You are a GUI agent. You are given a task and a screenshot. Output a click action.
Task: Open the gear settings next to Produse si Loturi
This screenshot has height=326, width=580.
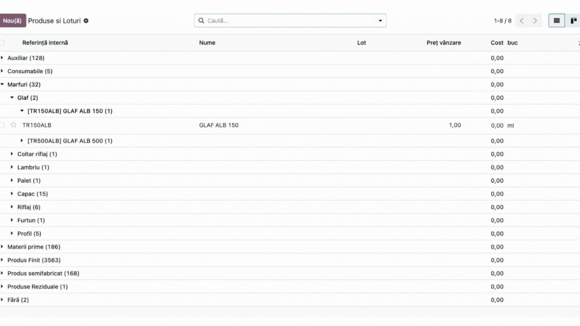tap(86, 21)
